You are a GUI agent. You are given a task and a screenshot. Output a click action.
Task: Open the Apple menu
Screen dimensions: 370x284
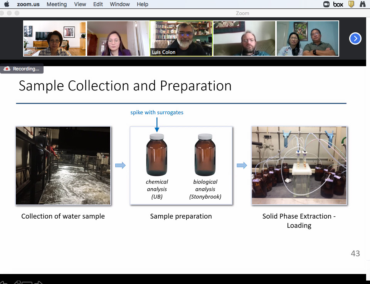[7, 4]
